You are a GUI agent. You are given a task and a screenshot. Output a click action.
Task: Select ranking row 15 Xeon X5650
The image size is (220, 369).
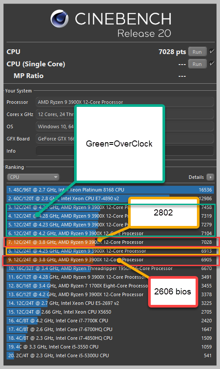click(x=110, y=312)
